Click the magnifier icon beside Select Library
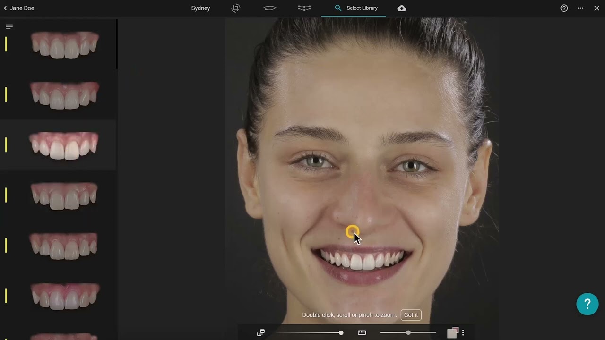This screenshot has height=340, width=605. coord(338,8)
